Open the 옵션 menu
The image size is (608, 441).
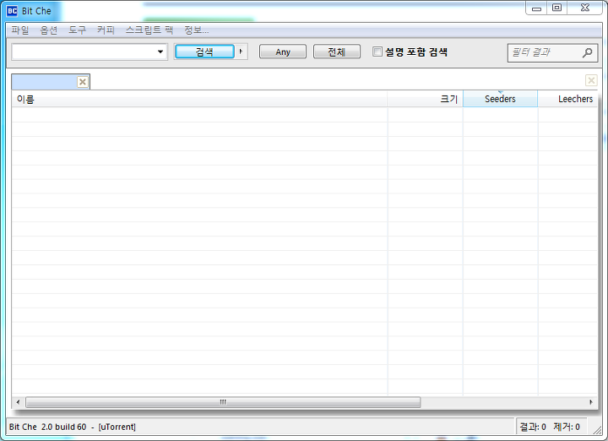pyautogui.click(x=48, y=30)
